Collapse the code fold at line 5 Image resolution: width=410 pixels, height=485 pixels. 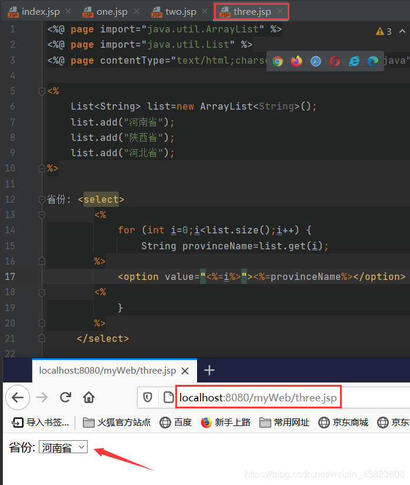pyautogui.click(x=42, y=91)
